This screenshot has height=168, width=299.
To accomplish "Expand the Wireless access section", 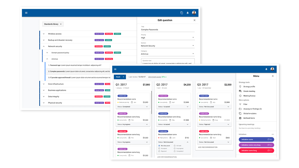I will (44, 34).
